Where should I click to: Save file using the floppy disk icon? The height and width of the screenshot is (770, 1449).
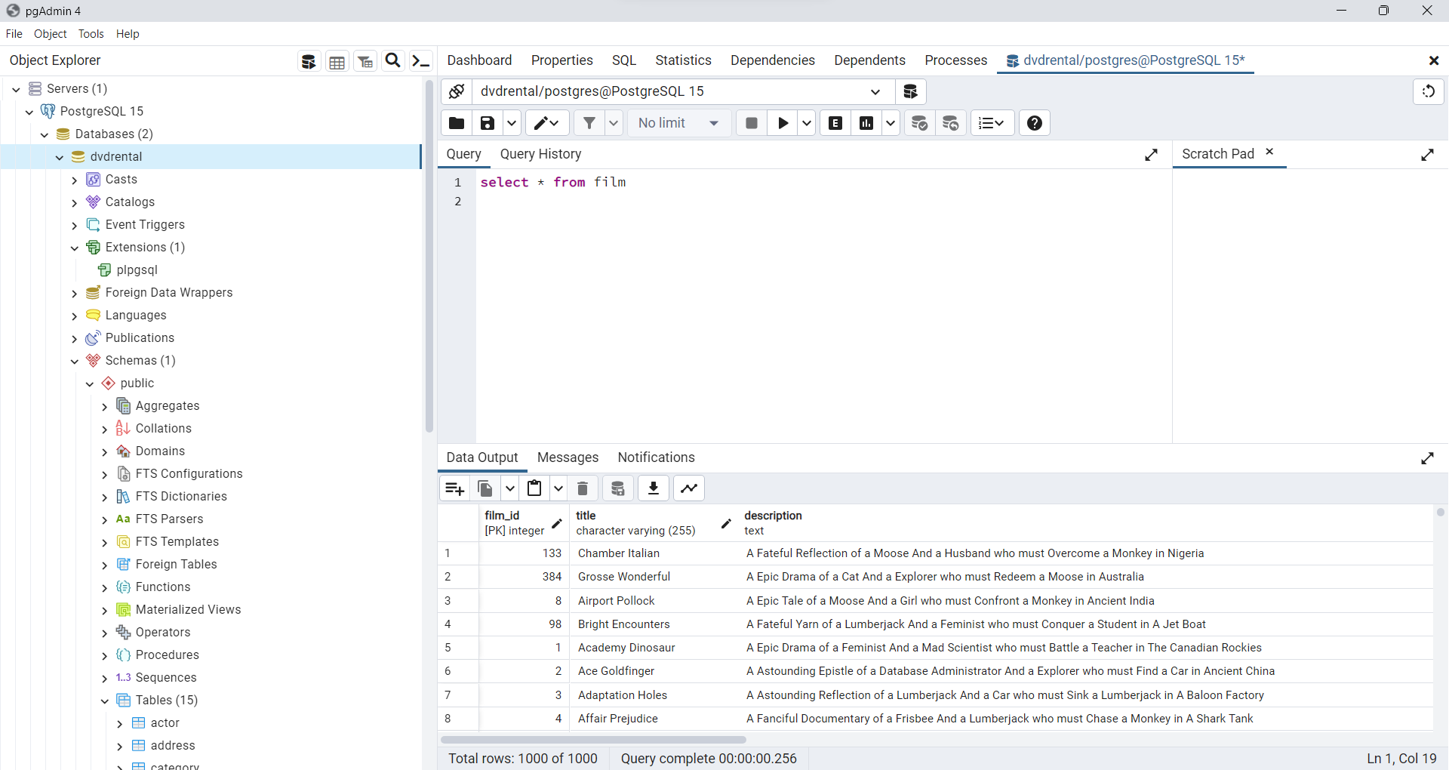point(488,123)
